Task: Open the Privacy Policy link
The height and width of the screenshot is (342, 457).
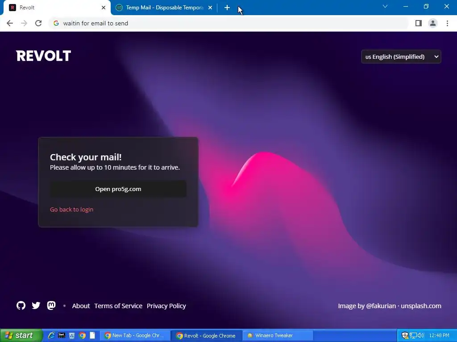Action: (166, 306)
